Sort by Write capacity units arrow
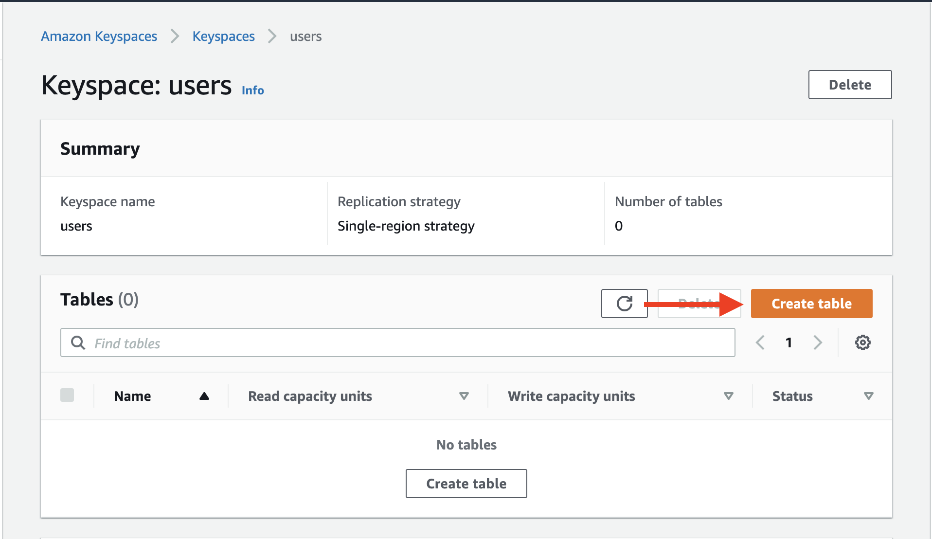The image size is (932, 539). point(728,396)
